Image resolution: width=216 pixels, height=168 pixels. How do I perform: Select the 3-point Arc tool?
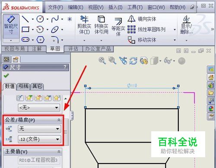pos(40,29)
